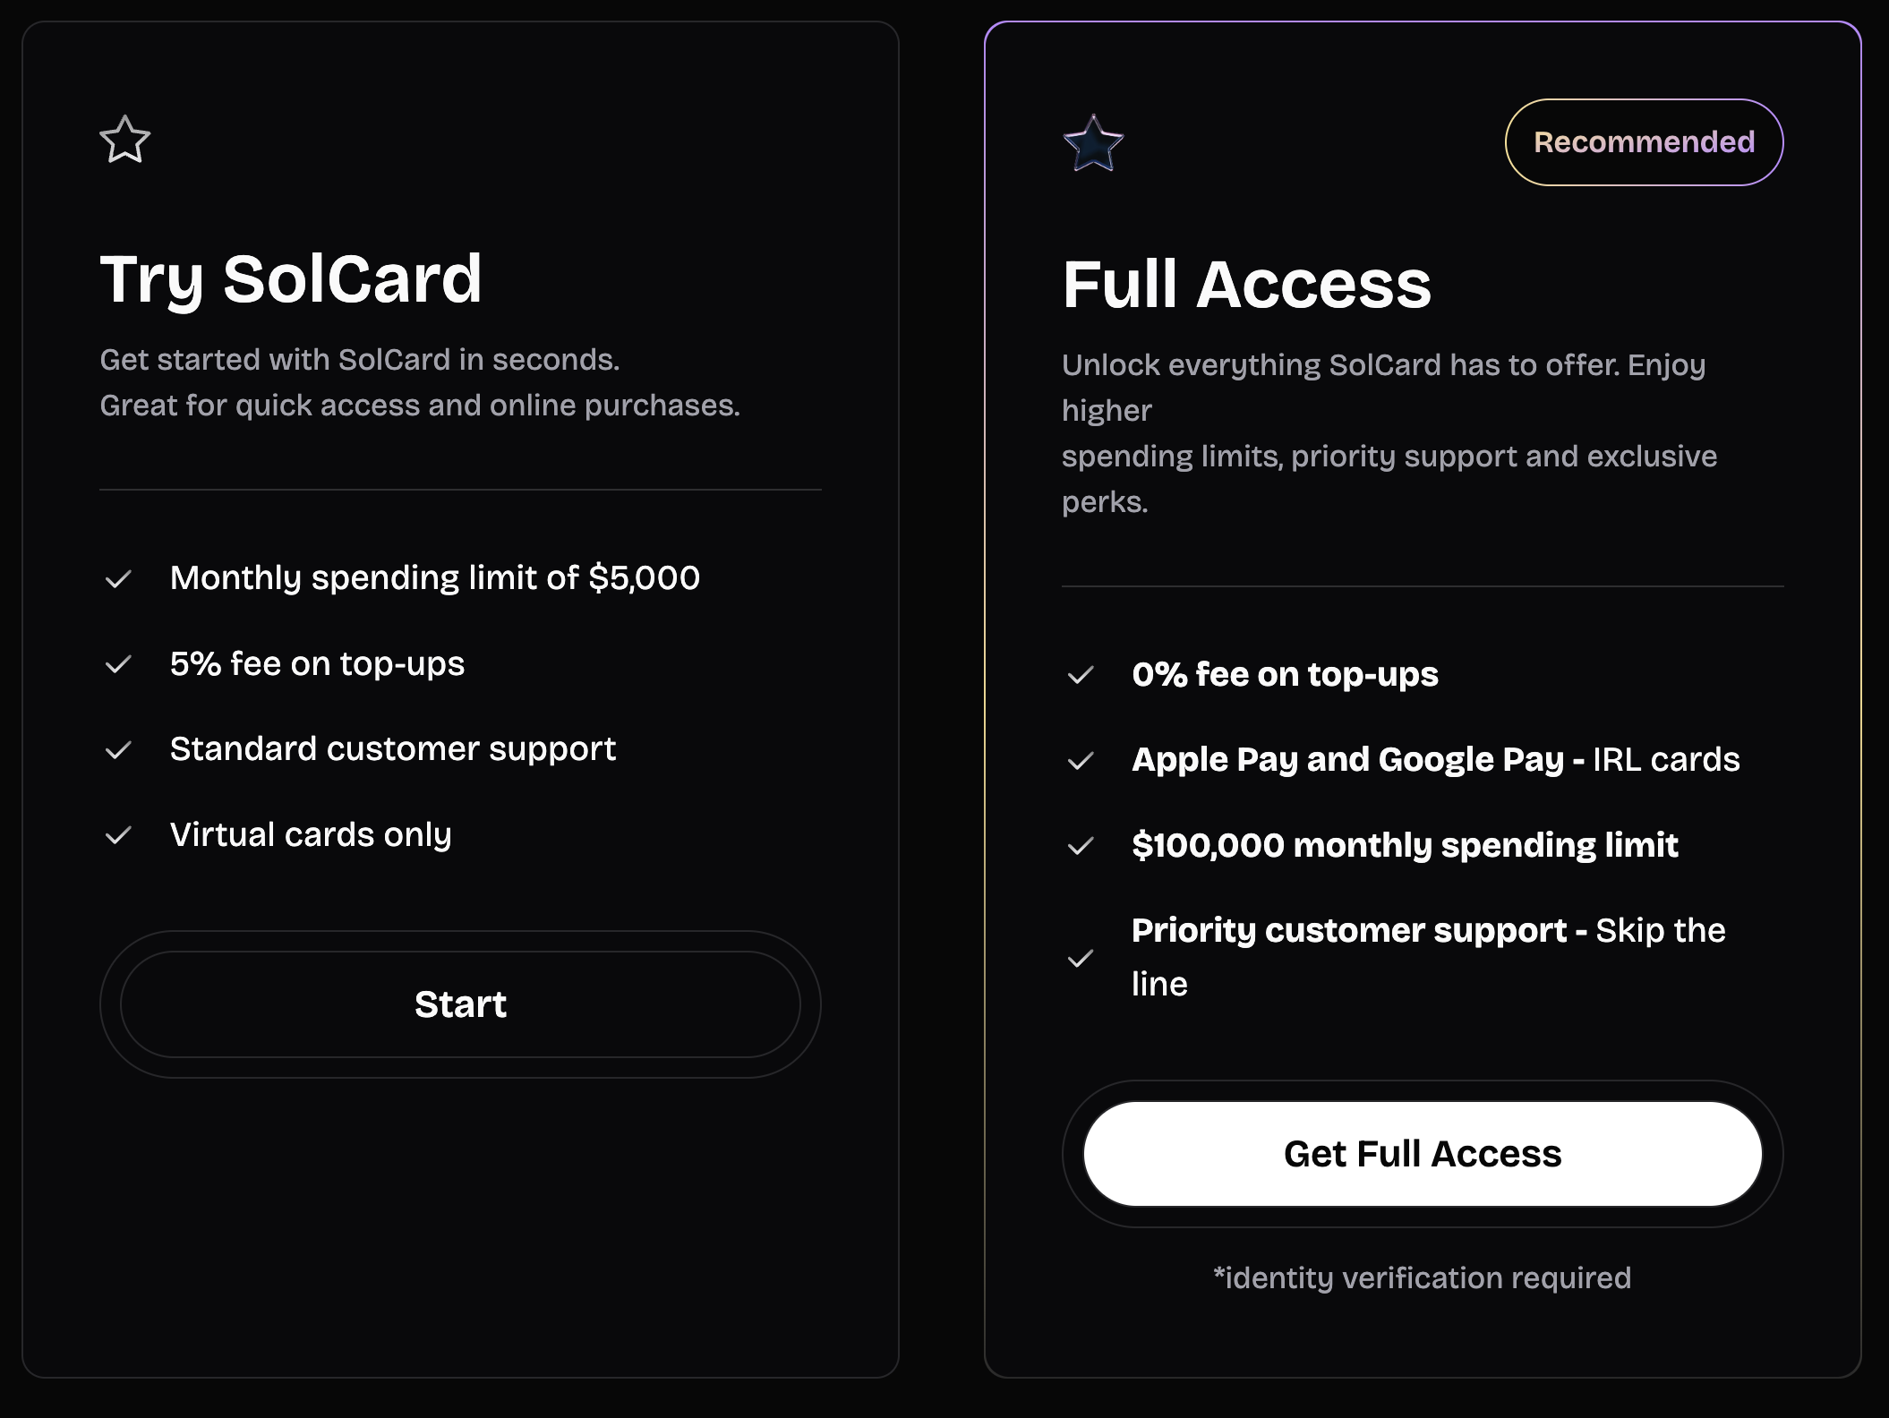Click the filled dark star icon above Full Access

point(1093,143)
